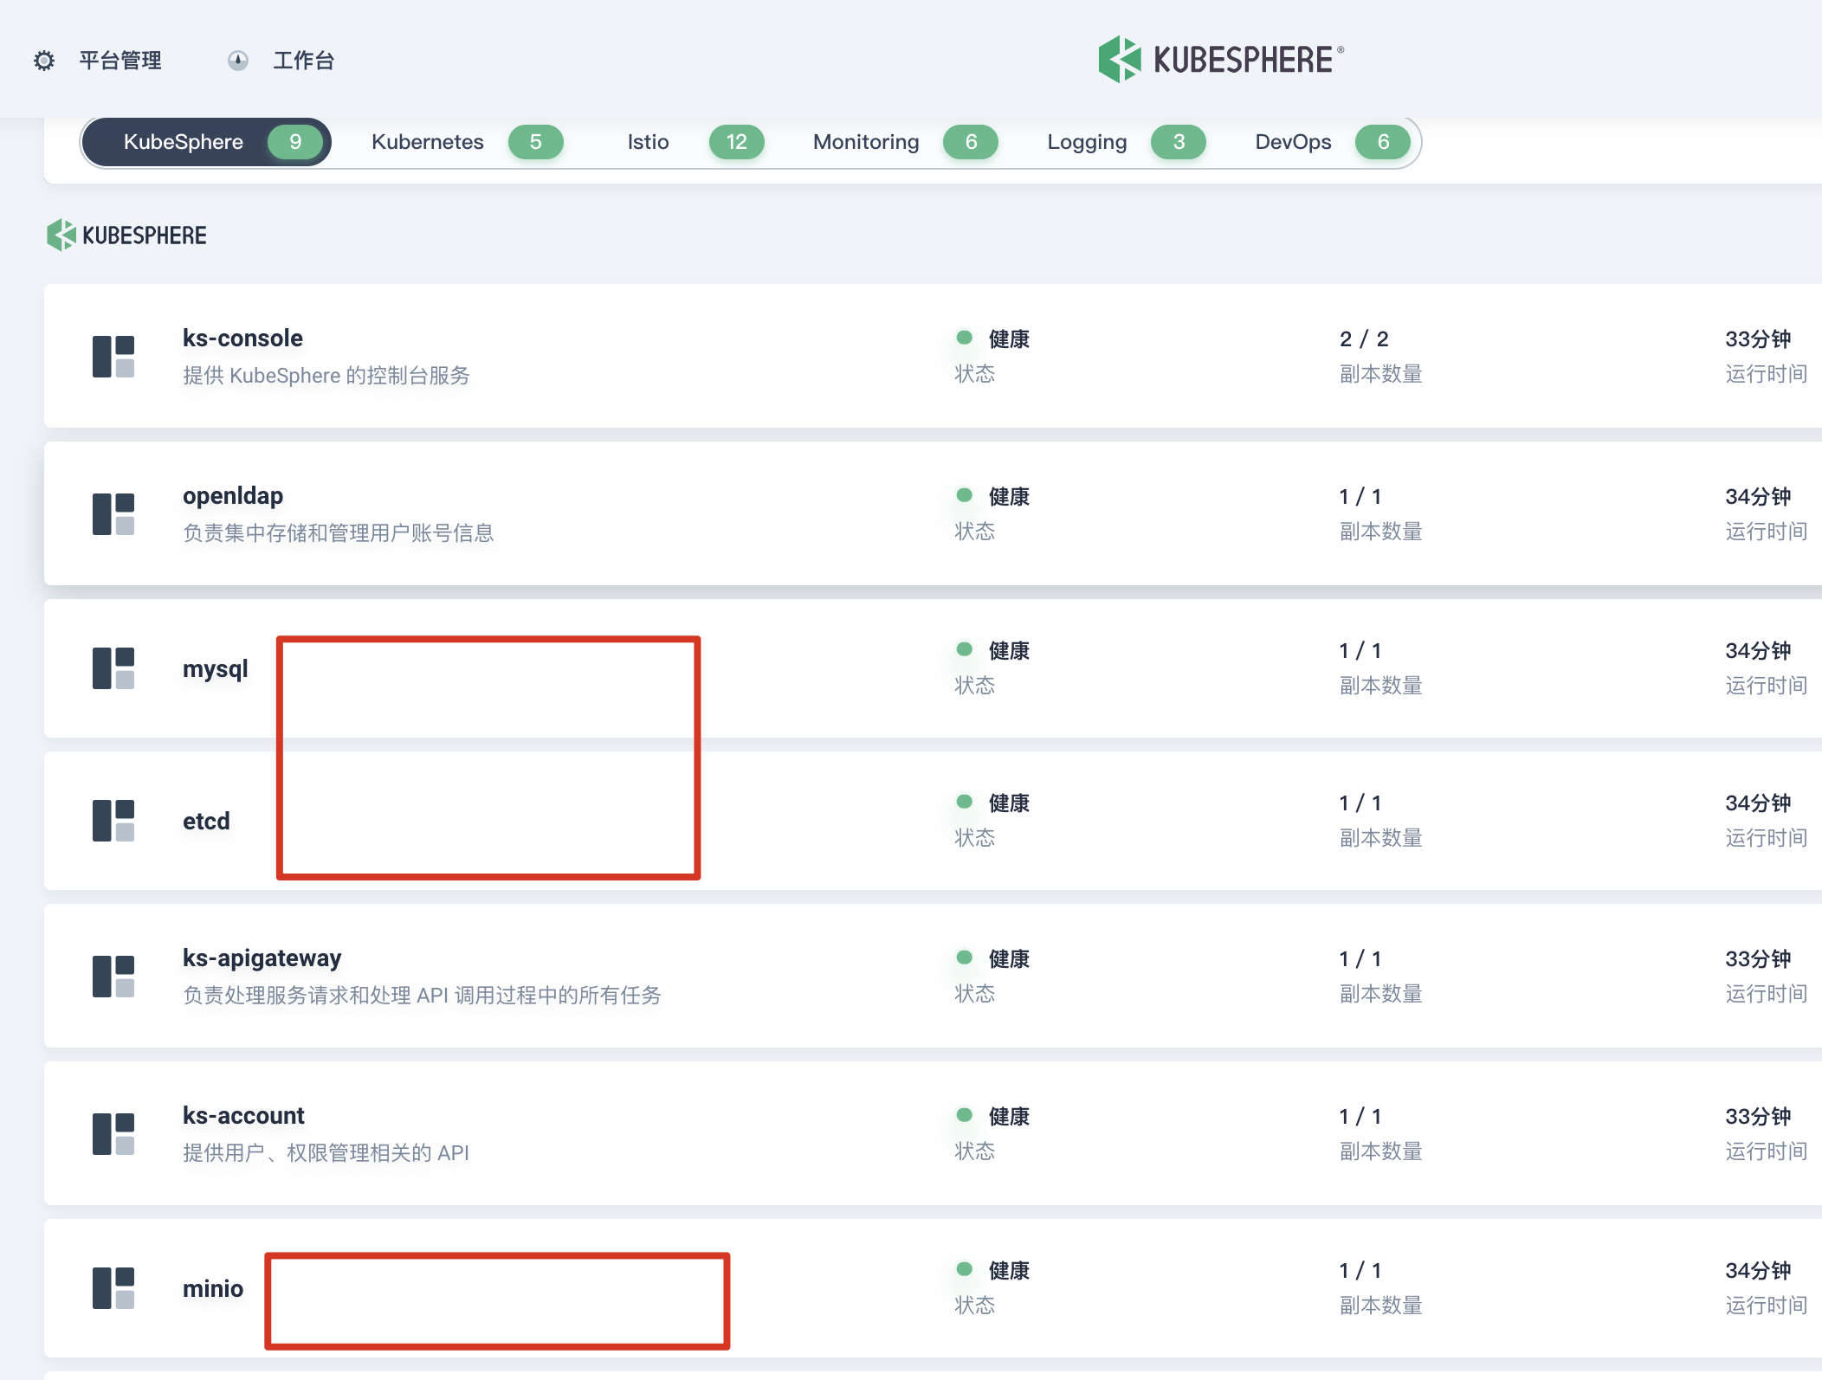The image size is (1822, 1380).
Task: Click the KubeSphere section logo below tabs
Action: (x=126, y=235)
